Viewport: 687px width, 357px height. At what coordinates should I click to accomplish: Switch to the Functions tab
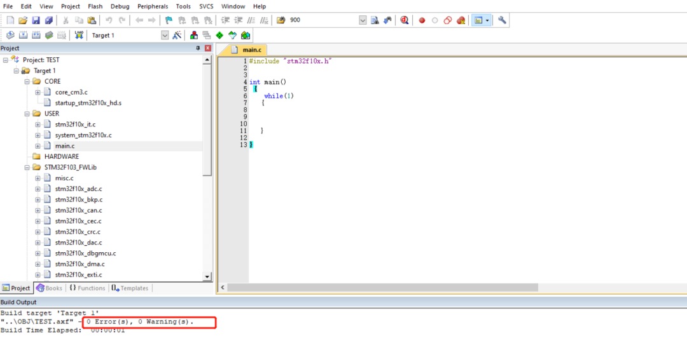87,288
